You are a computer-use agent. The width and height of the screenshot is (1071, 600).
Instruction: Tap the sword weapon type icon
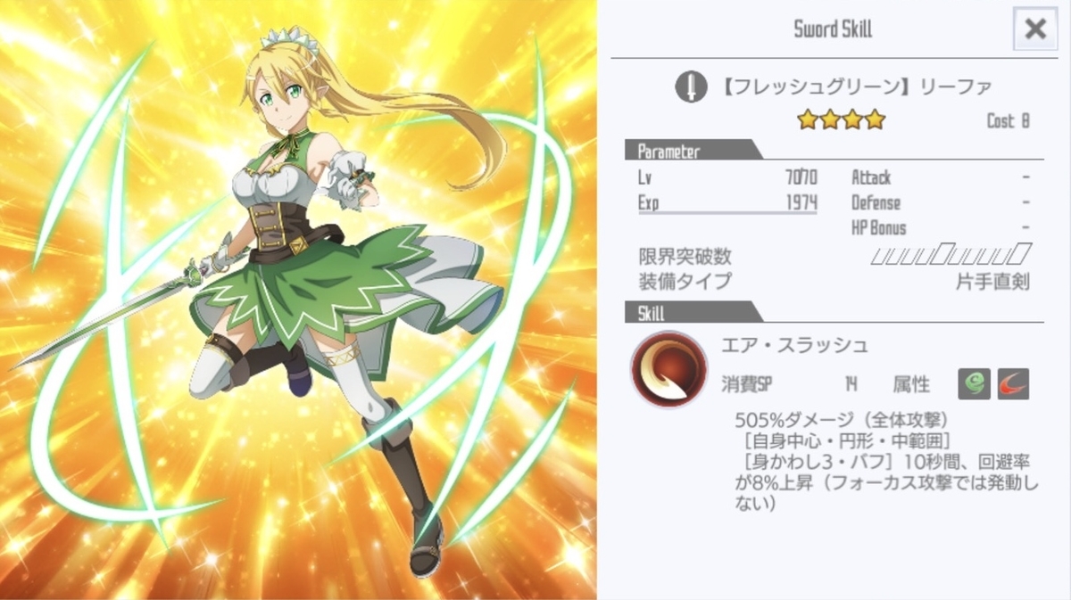point(690,86)
